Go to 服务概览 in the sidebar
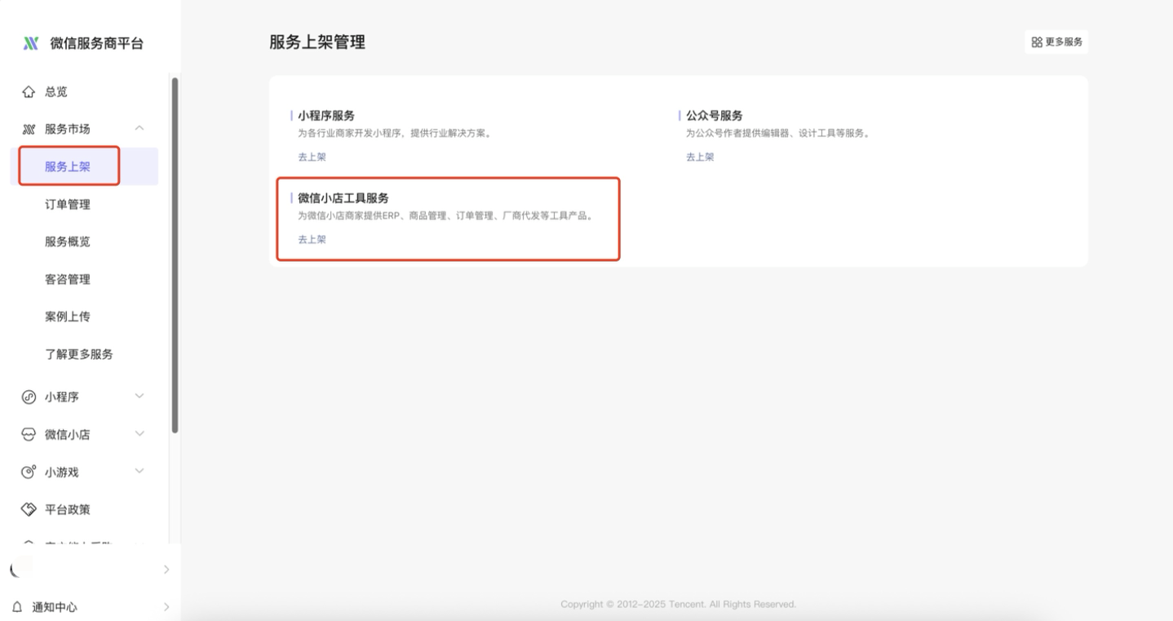The height and width of the screenshot is (621, 1173). pyautogui.click(x=68, y=242)
